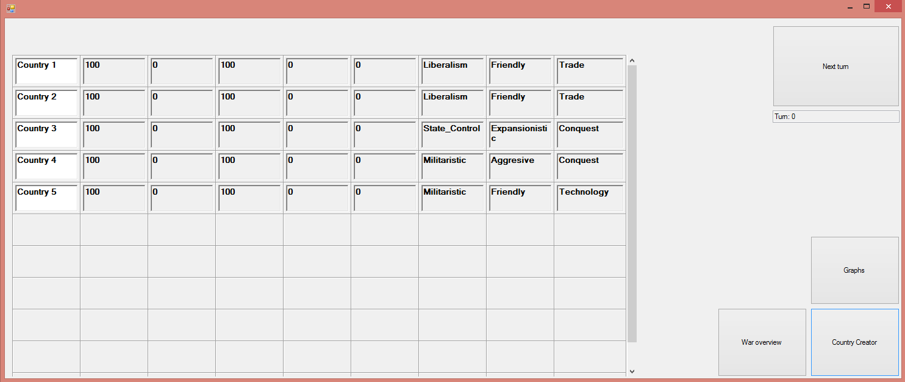Click Country 4's first 100 value cell
Image resolution: width=905 pixels, height=382 pixels.
click(114, 166)
